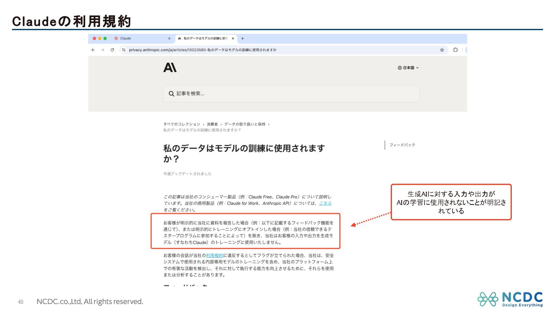Click the NCDC logo on the slide

tap(510, 299)
